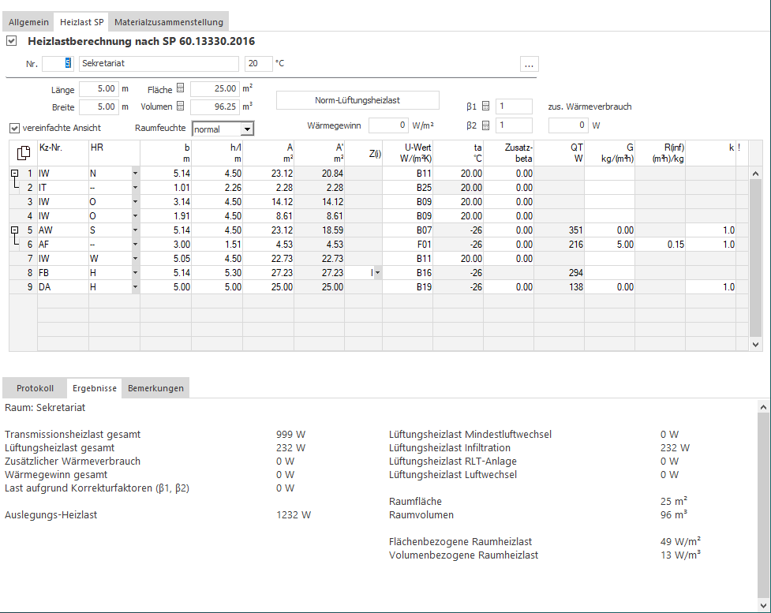Open the calculator icon next to Fläche
771x613 pixels.
pyautogui.click(x=181, y=88)
